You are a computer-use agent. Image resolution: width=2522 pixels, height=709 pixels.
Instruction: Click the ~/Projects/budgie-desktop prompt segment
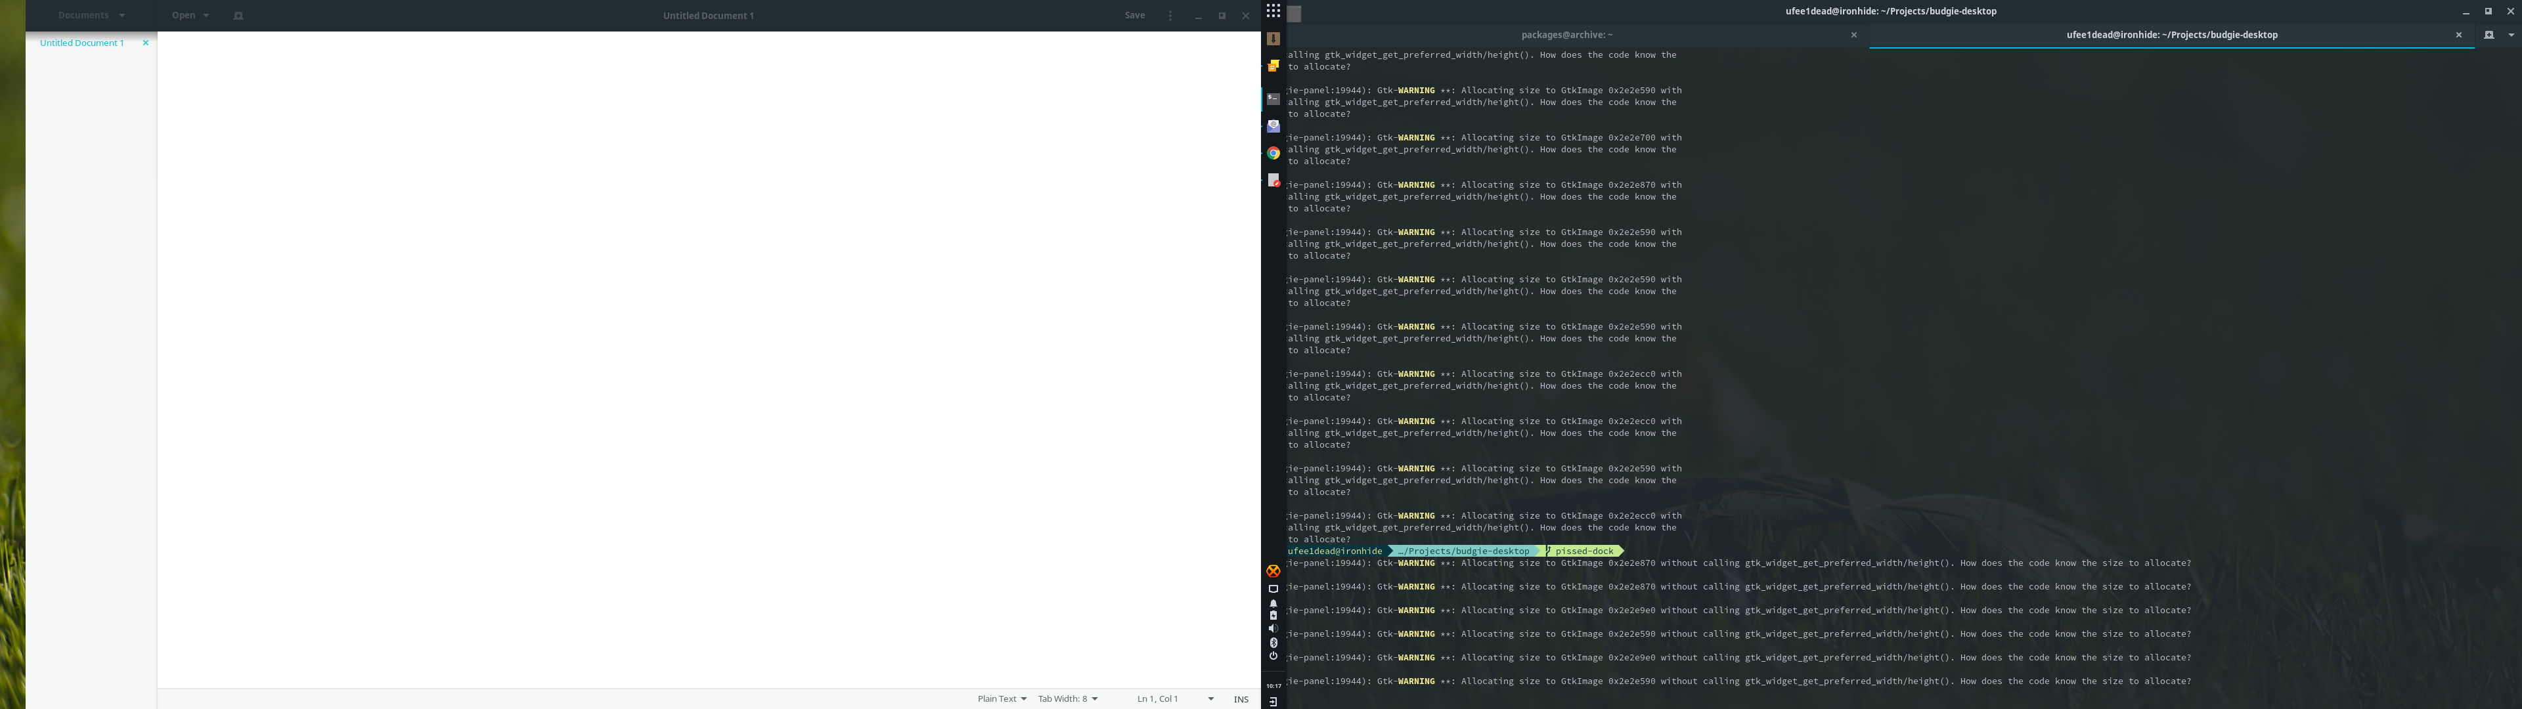[x=1464, y=551]
